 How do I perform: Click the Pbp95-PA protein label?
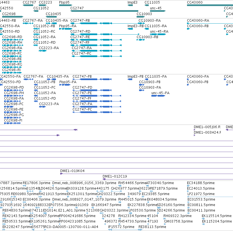[68, 82]
